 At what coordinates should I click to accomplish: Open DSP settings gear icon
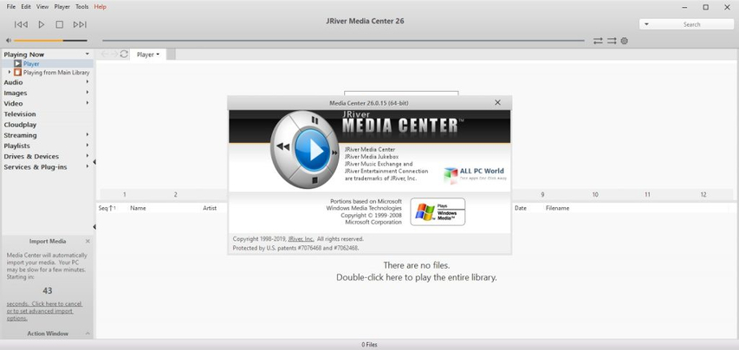point(625,41)
